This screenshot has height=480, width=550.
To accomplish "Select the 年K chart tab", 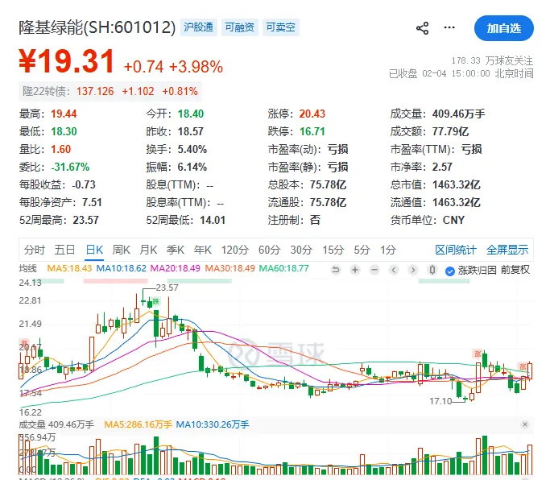I will (202, 250).
